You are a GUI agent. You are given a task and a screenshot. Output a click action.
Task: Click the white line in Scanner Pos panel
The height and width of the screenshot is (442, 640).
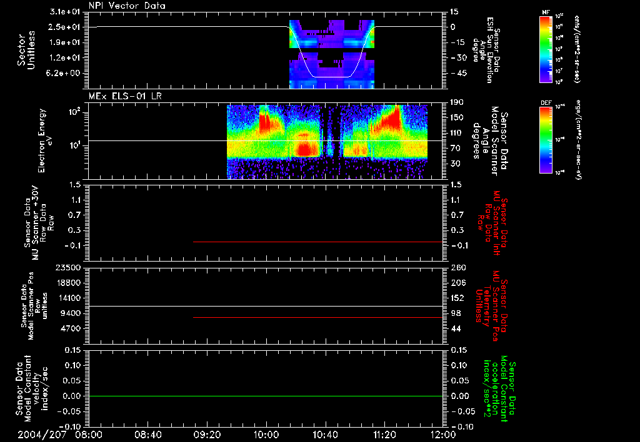pyautogui.click(x=266, y=306)
